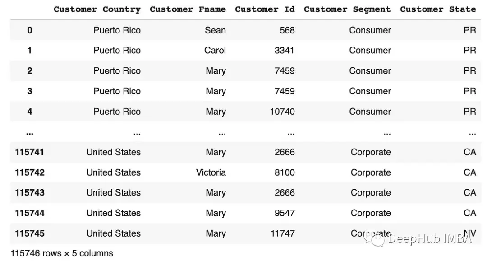
Task: Click the first name Sean cell
Action: tap(215, 30)
